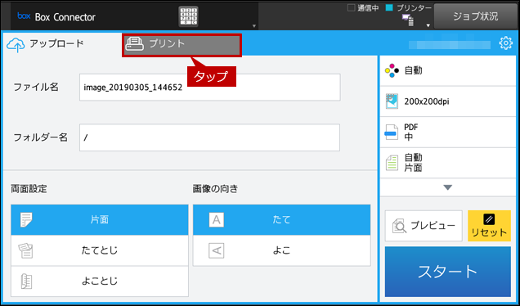Open ジョブ状況 job status
The height and width of the screenshot is (306, 520).
pos(476,16)
